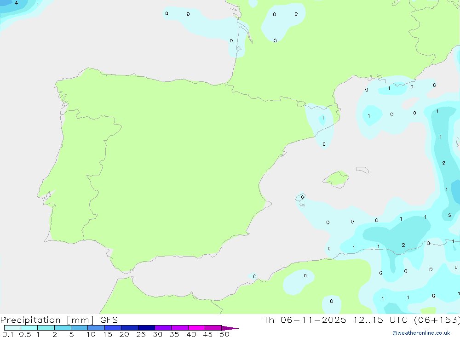The height and width of the screenshot is (337, 460).
Task: Click the 1–2 mm legend swatch
Action: point(46,328)
